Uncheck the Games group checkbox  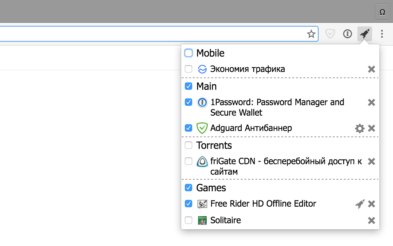(x=189, y=188)
